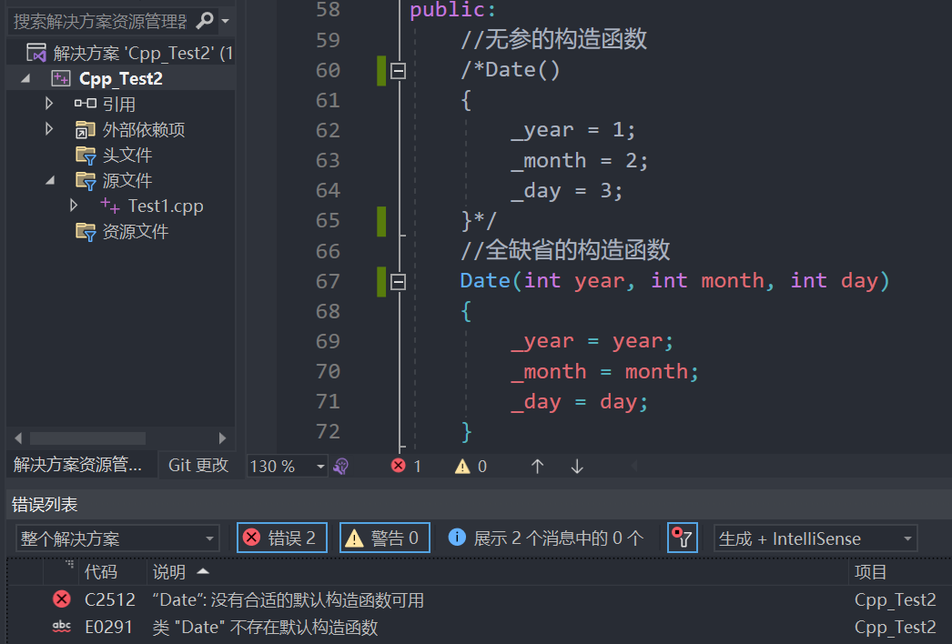Expand the 外部依赖项 node
952x644 pixels.
(49, 129)
